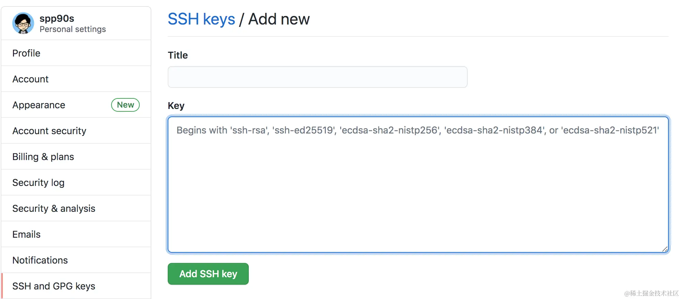Click the SSH keys breadcrumb link
This screenshot has width=681, height=299.
point(201,19)
